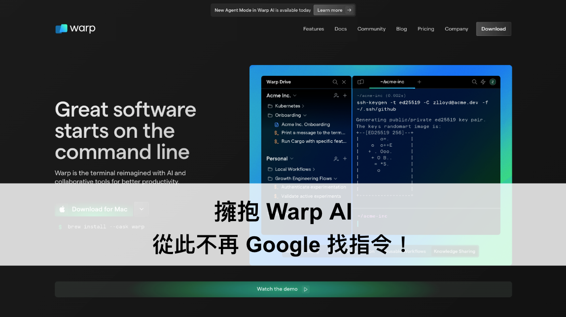Open the dropdown beside Download for Mac

click(141, 209)
